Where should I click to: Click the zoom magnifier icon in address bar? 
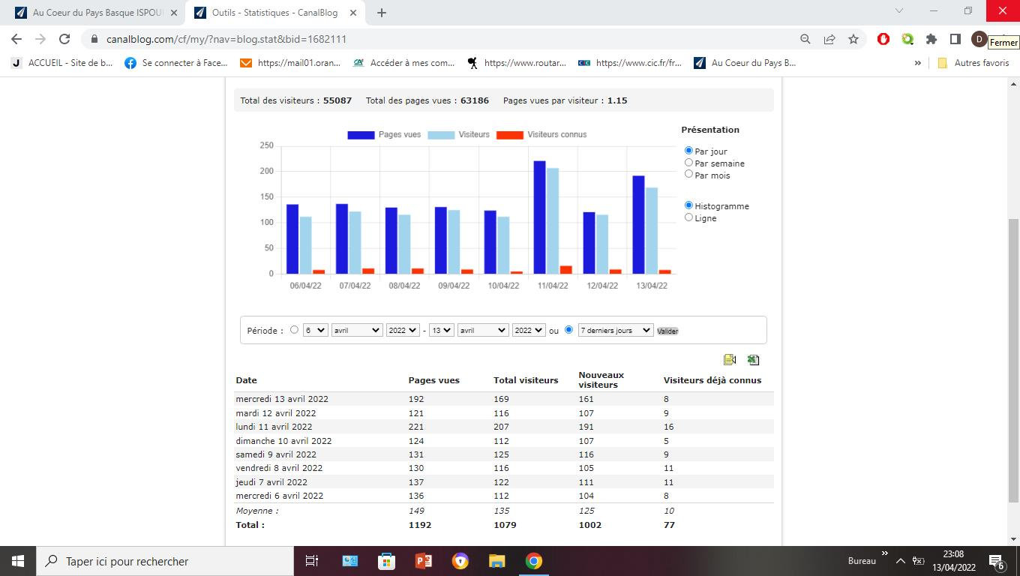(x=805, y=39)
